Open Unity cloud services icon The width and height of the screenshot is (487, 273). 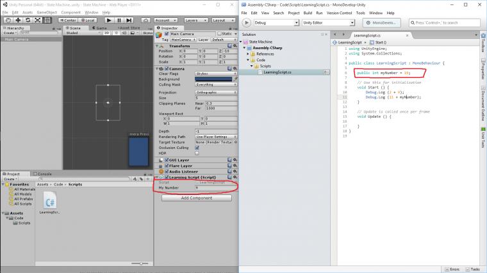pyautogui.click(x=145, y=20)
